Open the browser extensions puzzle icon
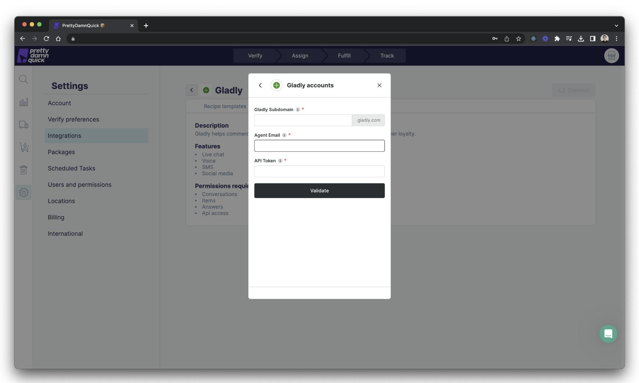The image size is (639, 383). (557, 39)
